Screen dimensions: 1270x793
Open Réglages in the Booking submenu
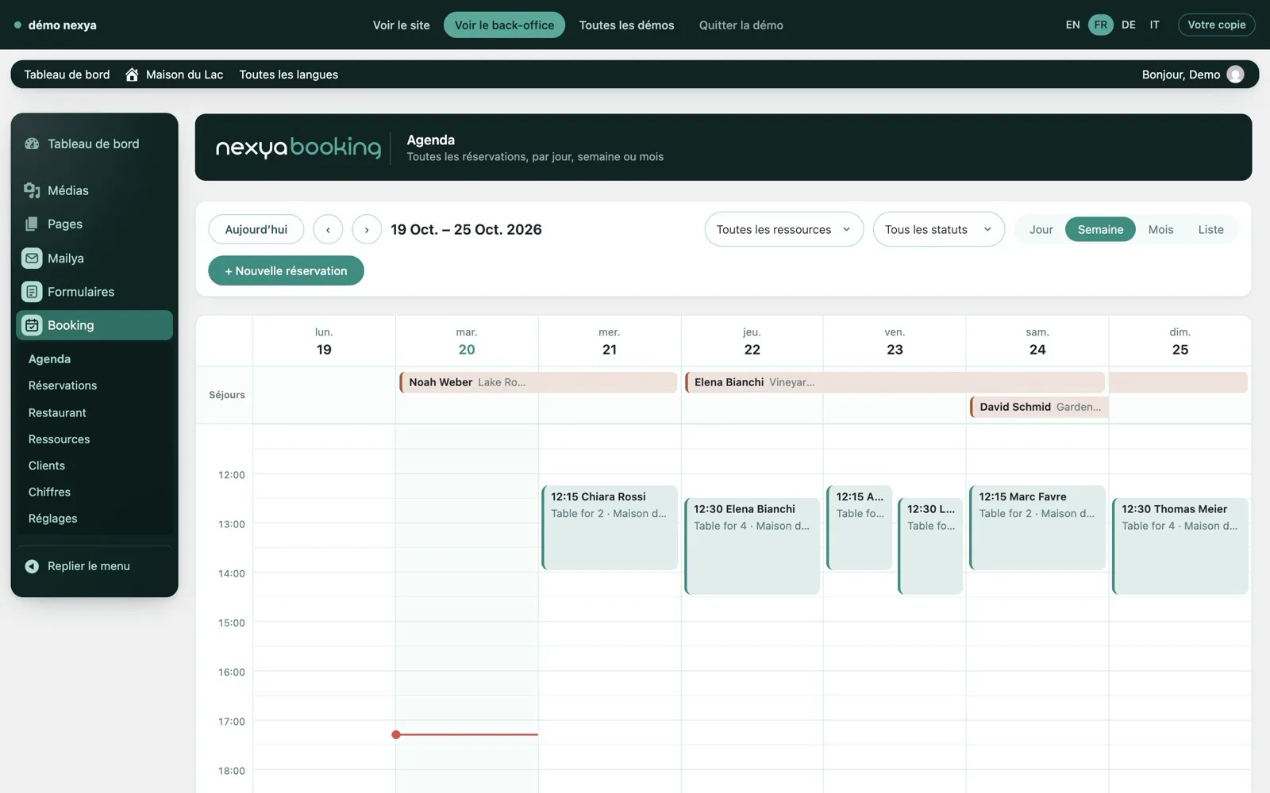pos(52,519)
